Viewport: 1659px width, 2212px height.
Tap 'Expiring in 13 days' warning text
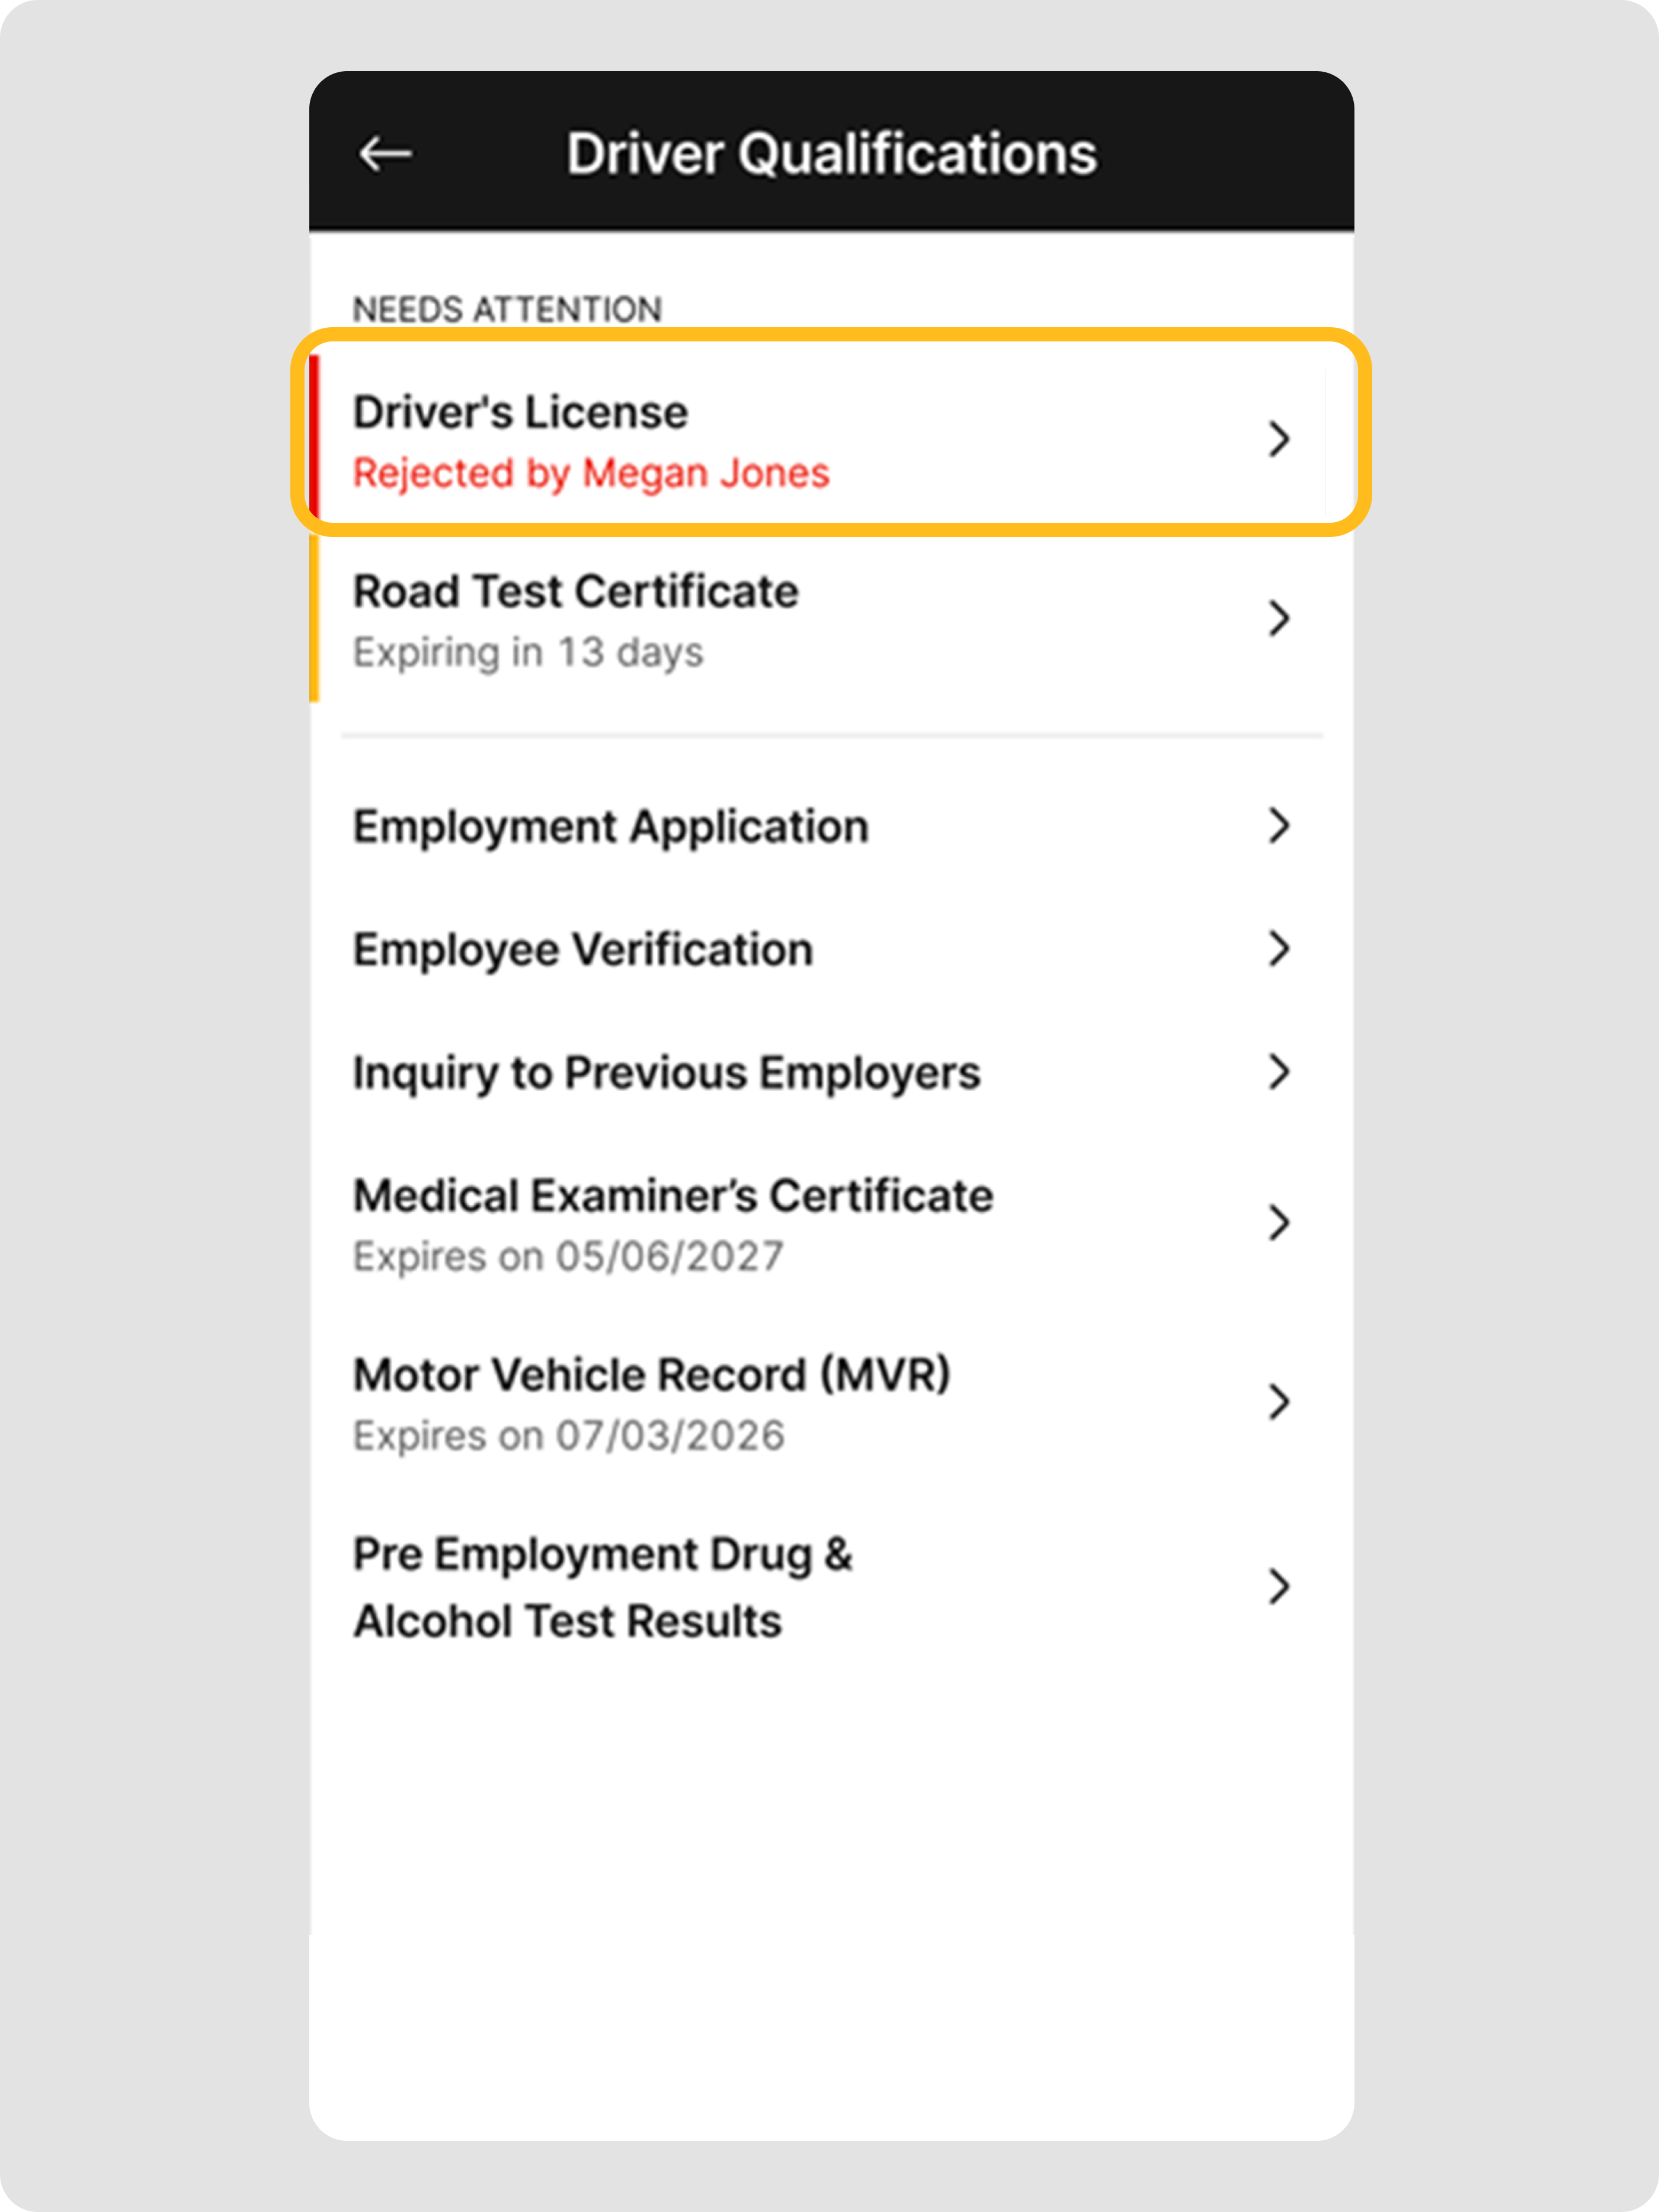[528, 653]
